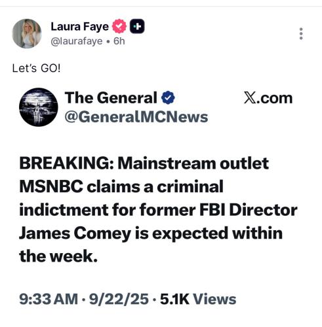
Task: Click the dark plus badge icon
Action: (137, 26)
